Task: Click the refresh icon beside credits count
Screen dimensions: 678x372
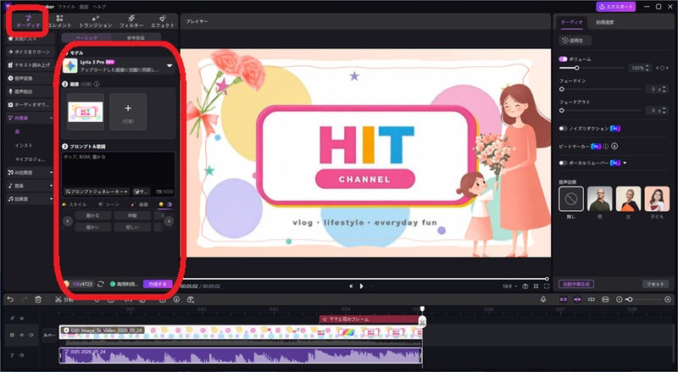Action: tap(100, 284)
